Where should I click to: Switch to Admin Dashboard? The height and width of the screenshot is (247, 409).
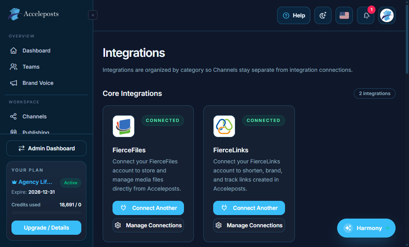[x=47, y=148]
